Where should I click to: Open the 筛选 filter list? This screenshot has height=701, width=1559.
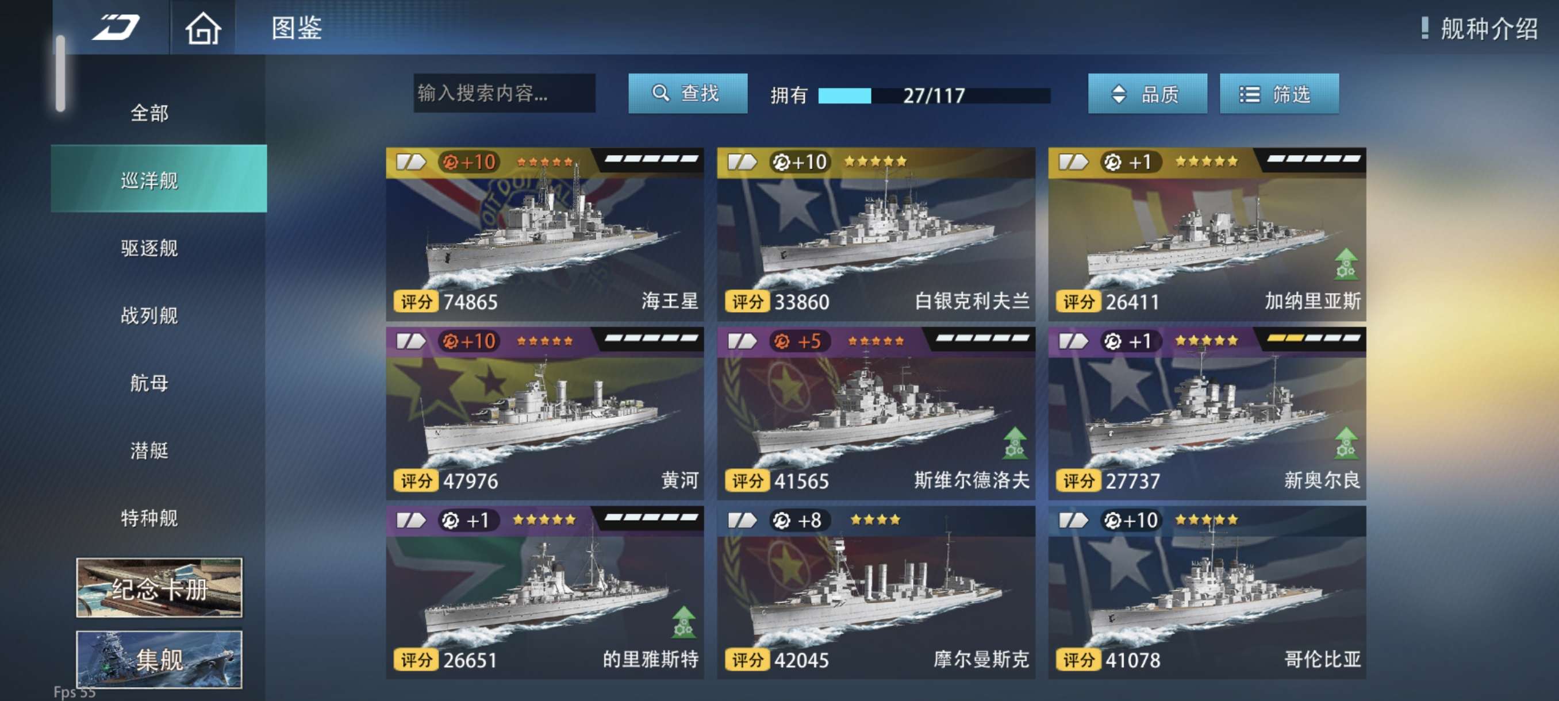1278,94
